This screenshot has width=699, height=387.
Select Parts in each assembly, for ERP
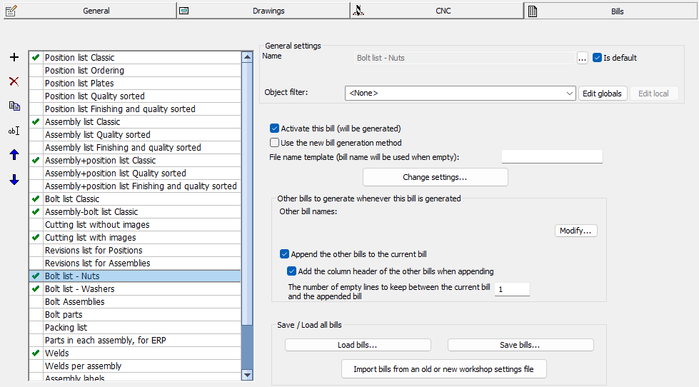pyautogui.click(x=135, y=340)
